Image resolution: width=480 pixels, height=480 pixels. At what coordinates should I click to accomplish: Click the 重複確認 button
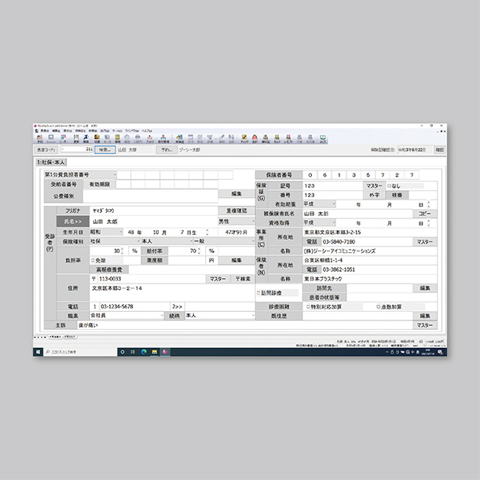click(236, 211)
